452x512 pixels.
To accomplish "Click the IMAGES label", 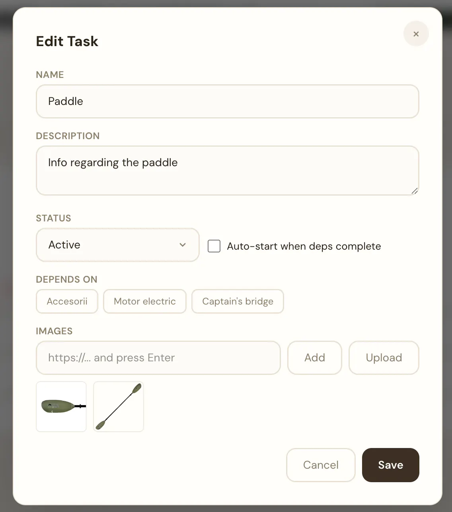I will click(54, 331).
